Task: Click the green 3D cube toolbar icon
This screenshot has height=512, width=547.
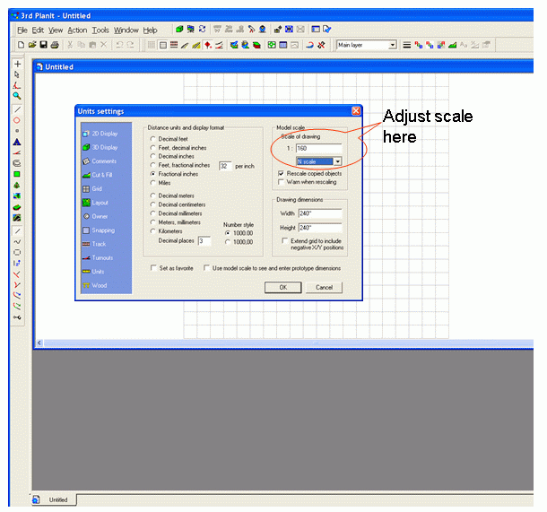Action: tap(179, 30)
